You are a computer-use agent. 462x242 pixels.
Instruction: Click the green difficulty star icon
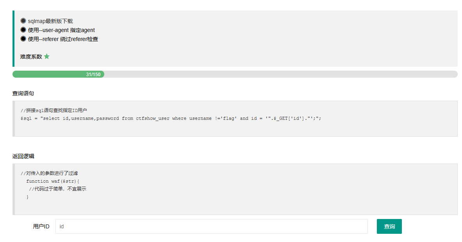click(47, 57)
